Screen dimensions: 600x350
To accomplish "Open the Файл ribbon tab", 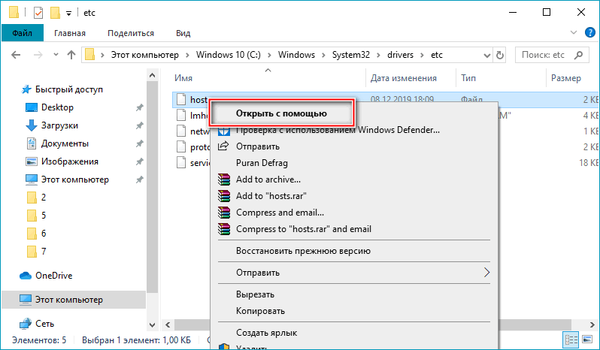I will [x=23, y=33].
